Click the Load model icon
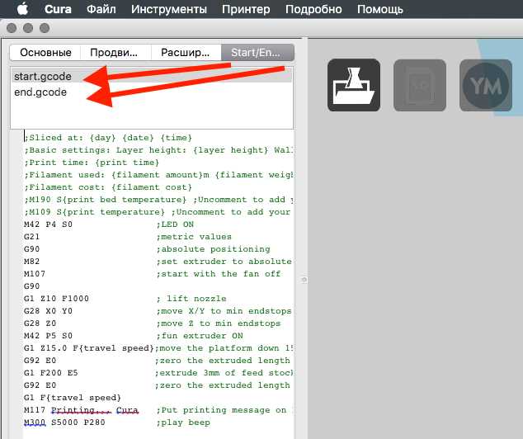The height and width of the screenshot is (439, 523). point(354,85)
